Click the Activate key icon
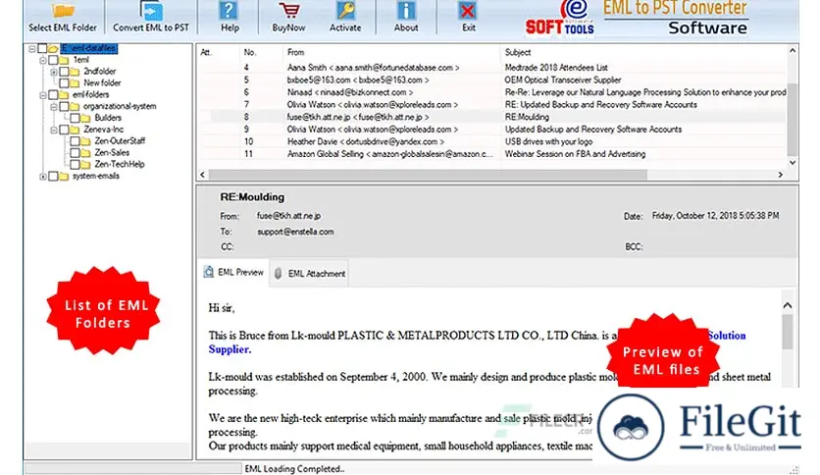This screenshot has width=820, height=475. (345, 10)
